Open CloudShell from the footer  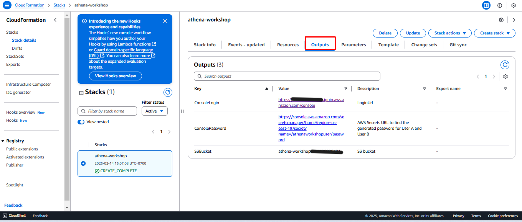click(x=15, y=216)
